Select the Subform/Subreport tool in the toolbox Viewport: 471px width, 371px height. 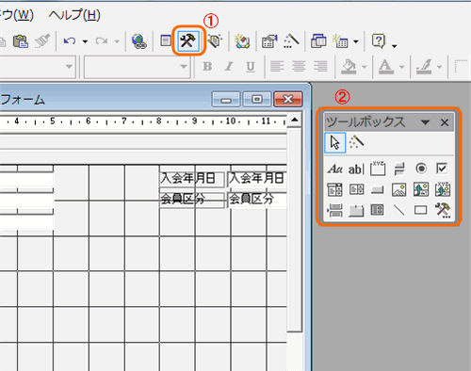click(x=378, y=210)
